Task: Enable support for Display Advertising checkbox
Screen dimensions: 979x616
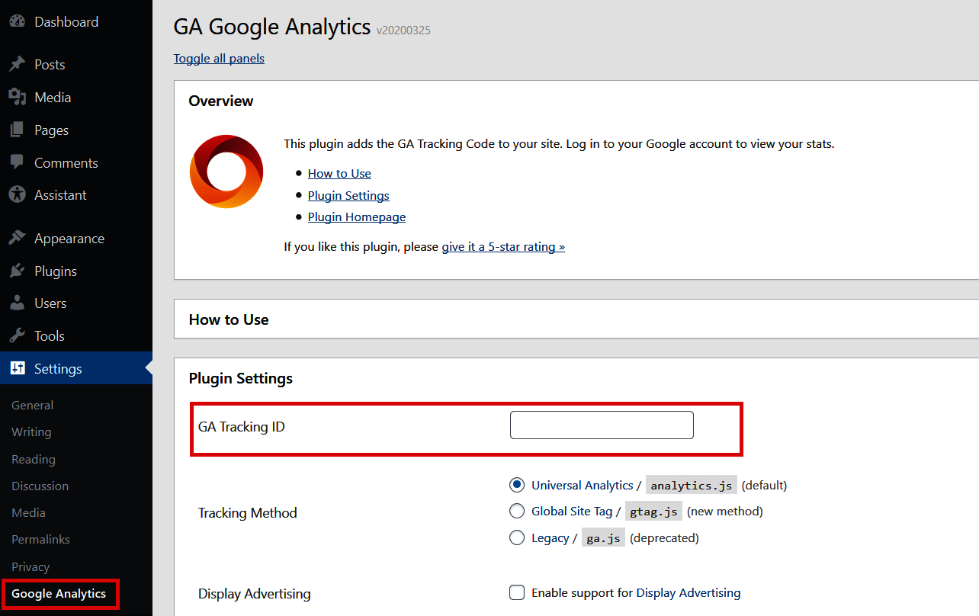Action: 517,592
